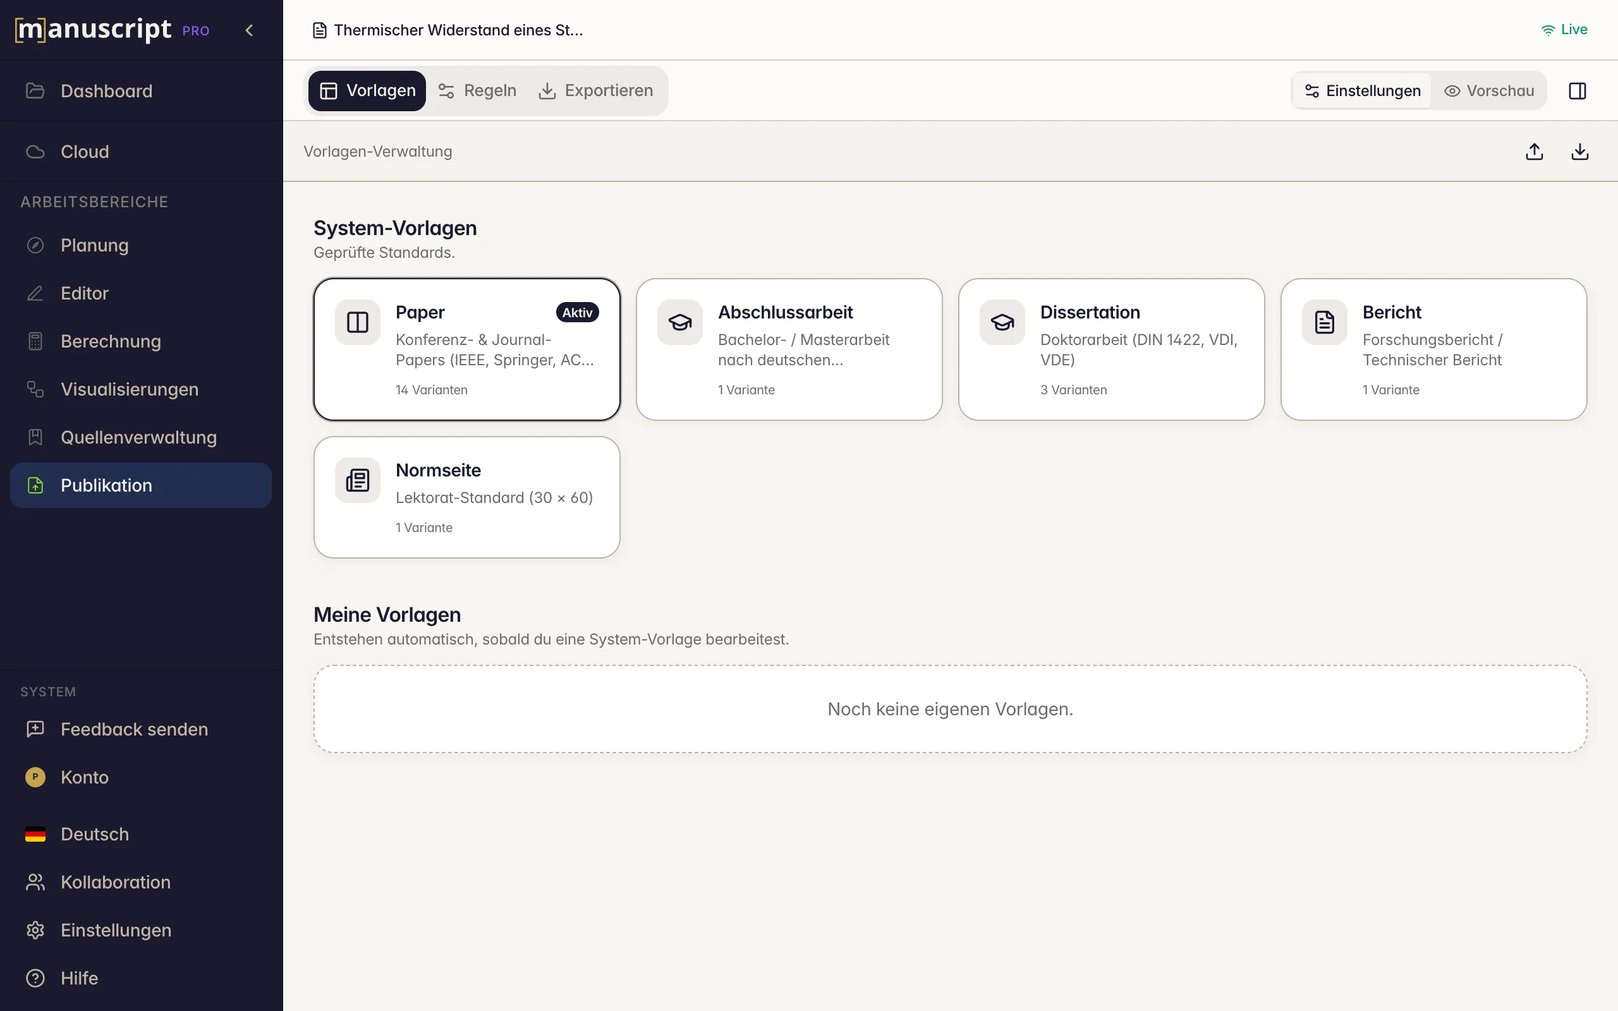Screen dimensions: 1618x1011
Task: Select the Paper template card
Action: (x=466, y=349)
